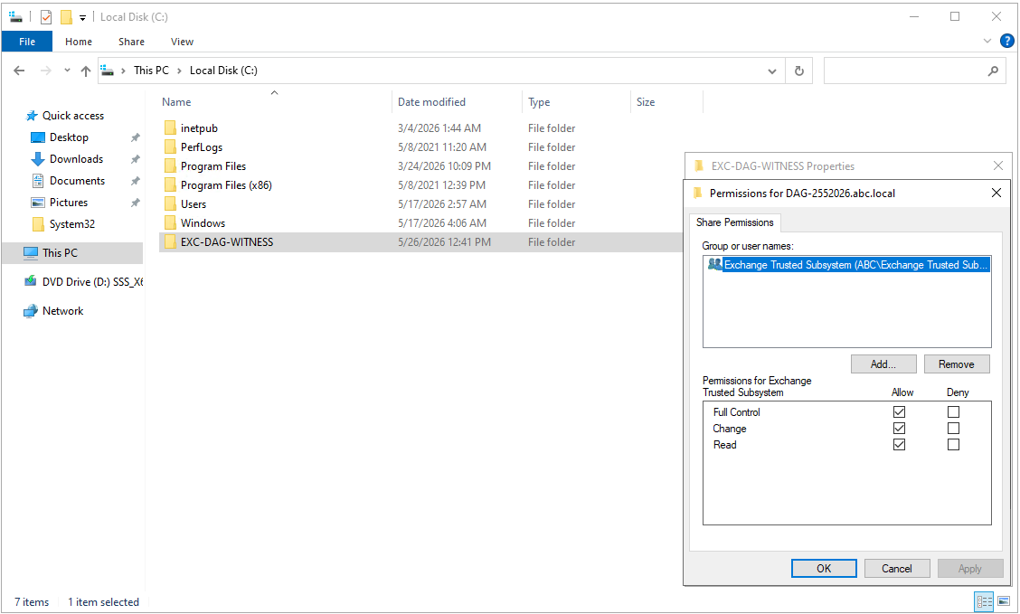Switch to the Share ribbon tab

point(131,42)
